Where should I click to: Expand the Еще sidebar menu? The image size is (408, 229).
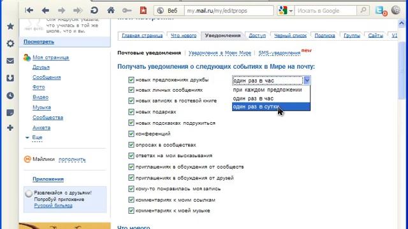coord(37,137)
